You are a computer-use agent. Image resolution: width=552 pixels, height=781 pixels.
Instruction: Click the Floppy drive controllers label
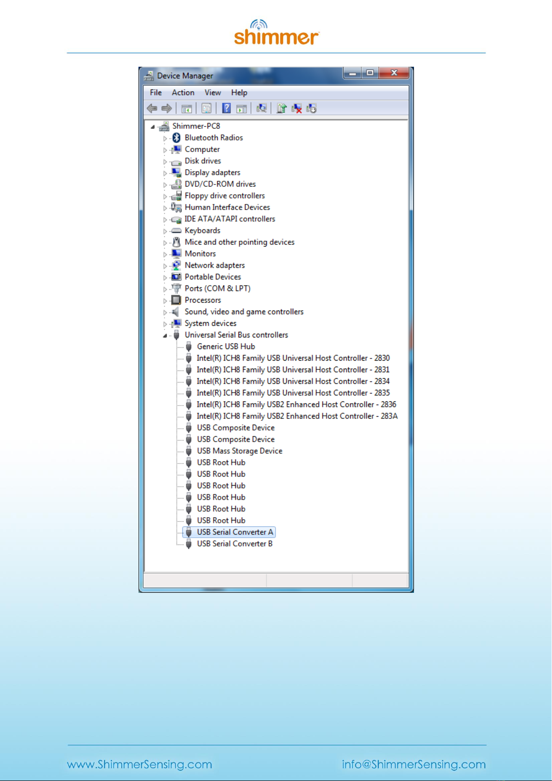point(225,196)
